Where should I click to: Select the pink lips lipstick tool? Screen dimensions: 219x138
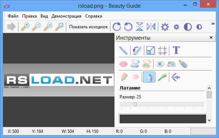pyautogui.click(x=123, y=64)
